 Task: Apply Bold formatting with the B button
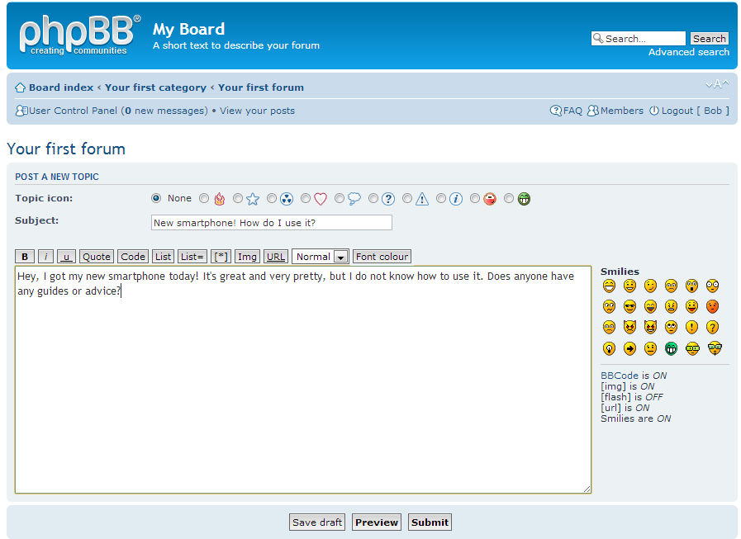(x=25, y=256)
